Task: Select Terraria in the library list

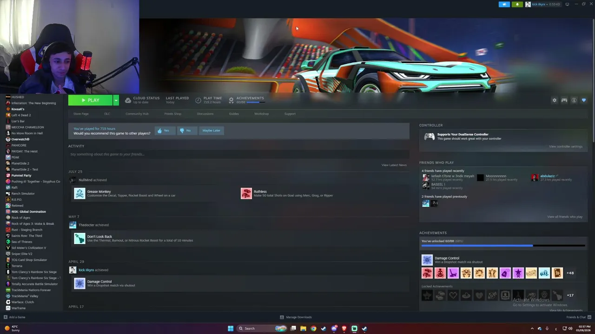Action: (x=17, y=266)
